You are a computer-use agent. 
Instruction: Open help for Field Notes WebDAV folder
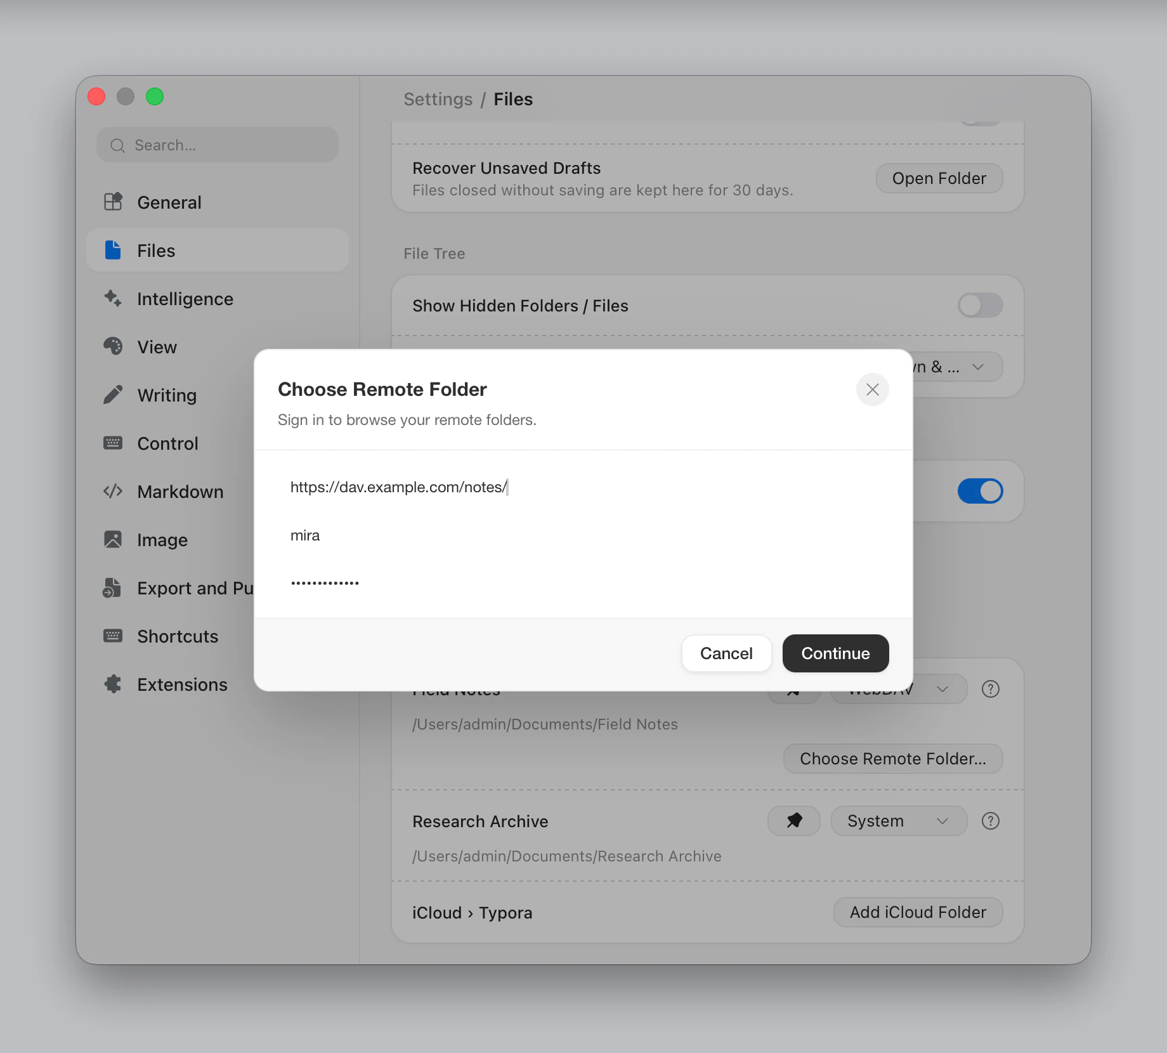tap(991, 689)
